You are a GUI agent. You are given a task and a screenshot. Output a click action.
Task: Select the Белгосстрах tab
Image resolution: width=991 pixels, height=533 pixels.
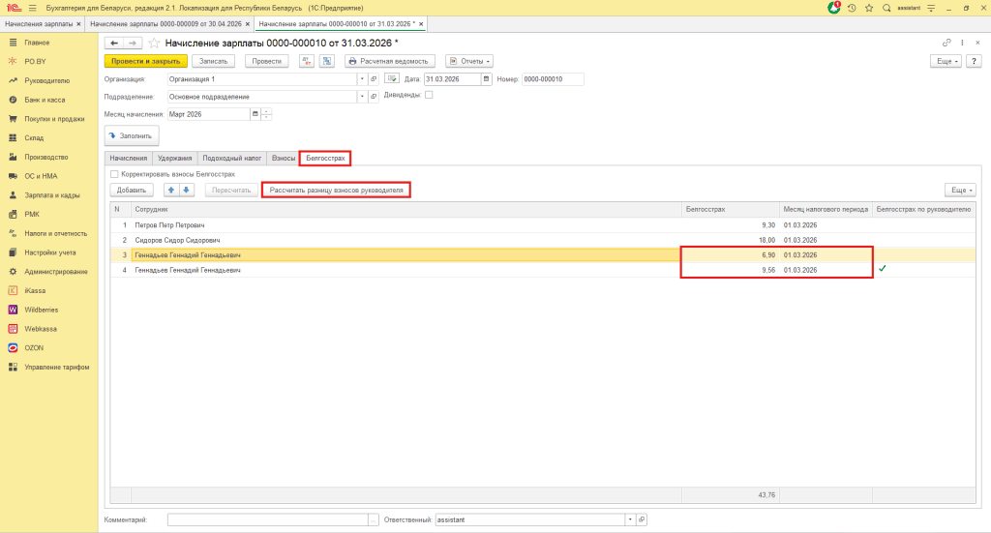(x=325, y=158)
